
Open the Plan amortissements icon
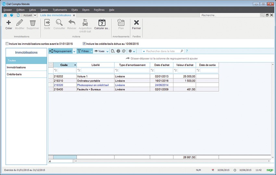[121, 22]
